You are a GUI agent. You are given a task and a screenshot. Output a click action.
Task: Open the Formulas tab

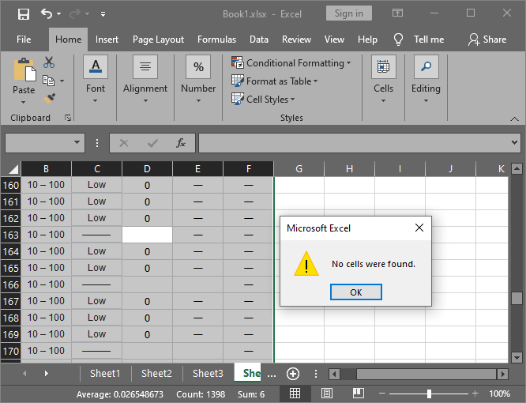pyautogui.click(x=216, y=40)
